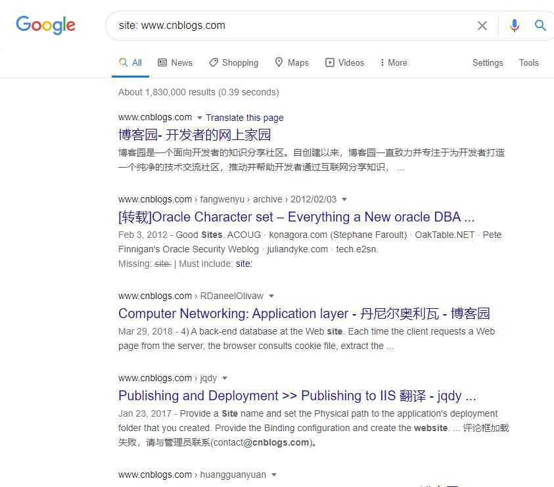Click the www.cnblogs.com › jqdy breadcrumb
554x487 pixels.
pos(168,378)
